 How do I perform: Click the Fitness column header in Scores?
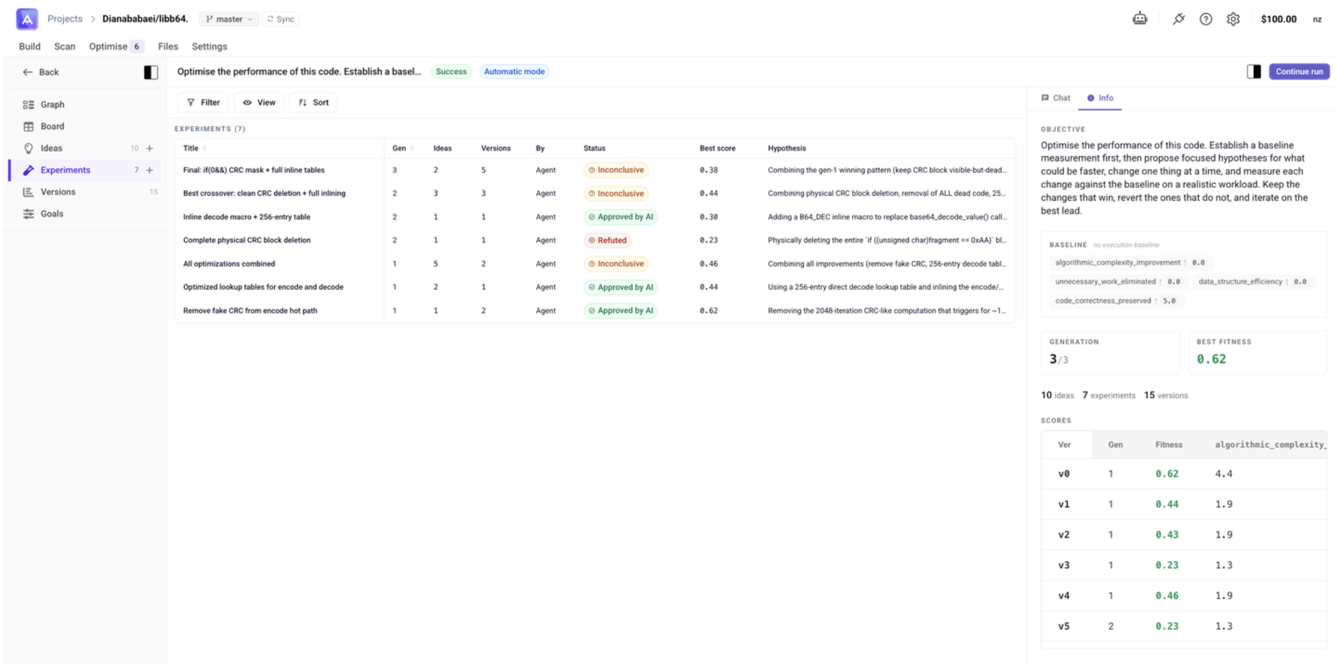tap(1168, 444)
